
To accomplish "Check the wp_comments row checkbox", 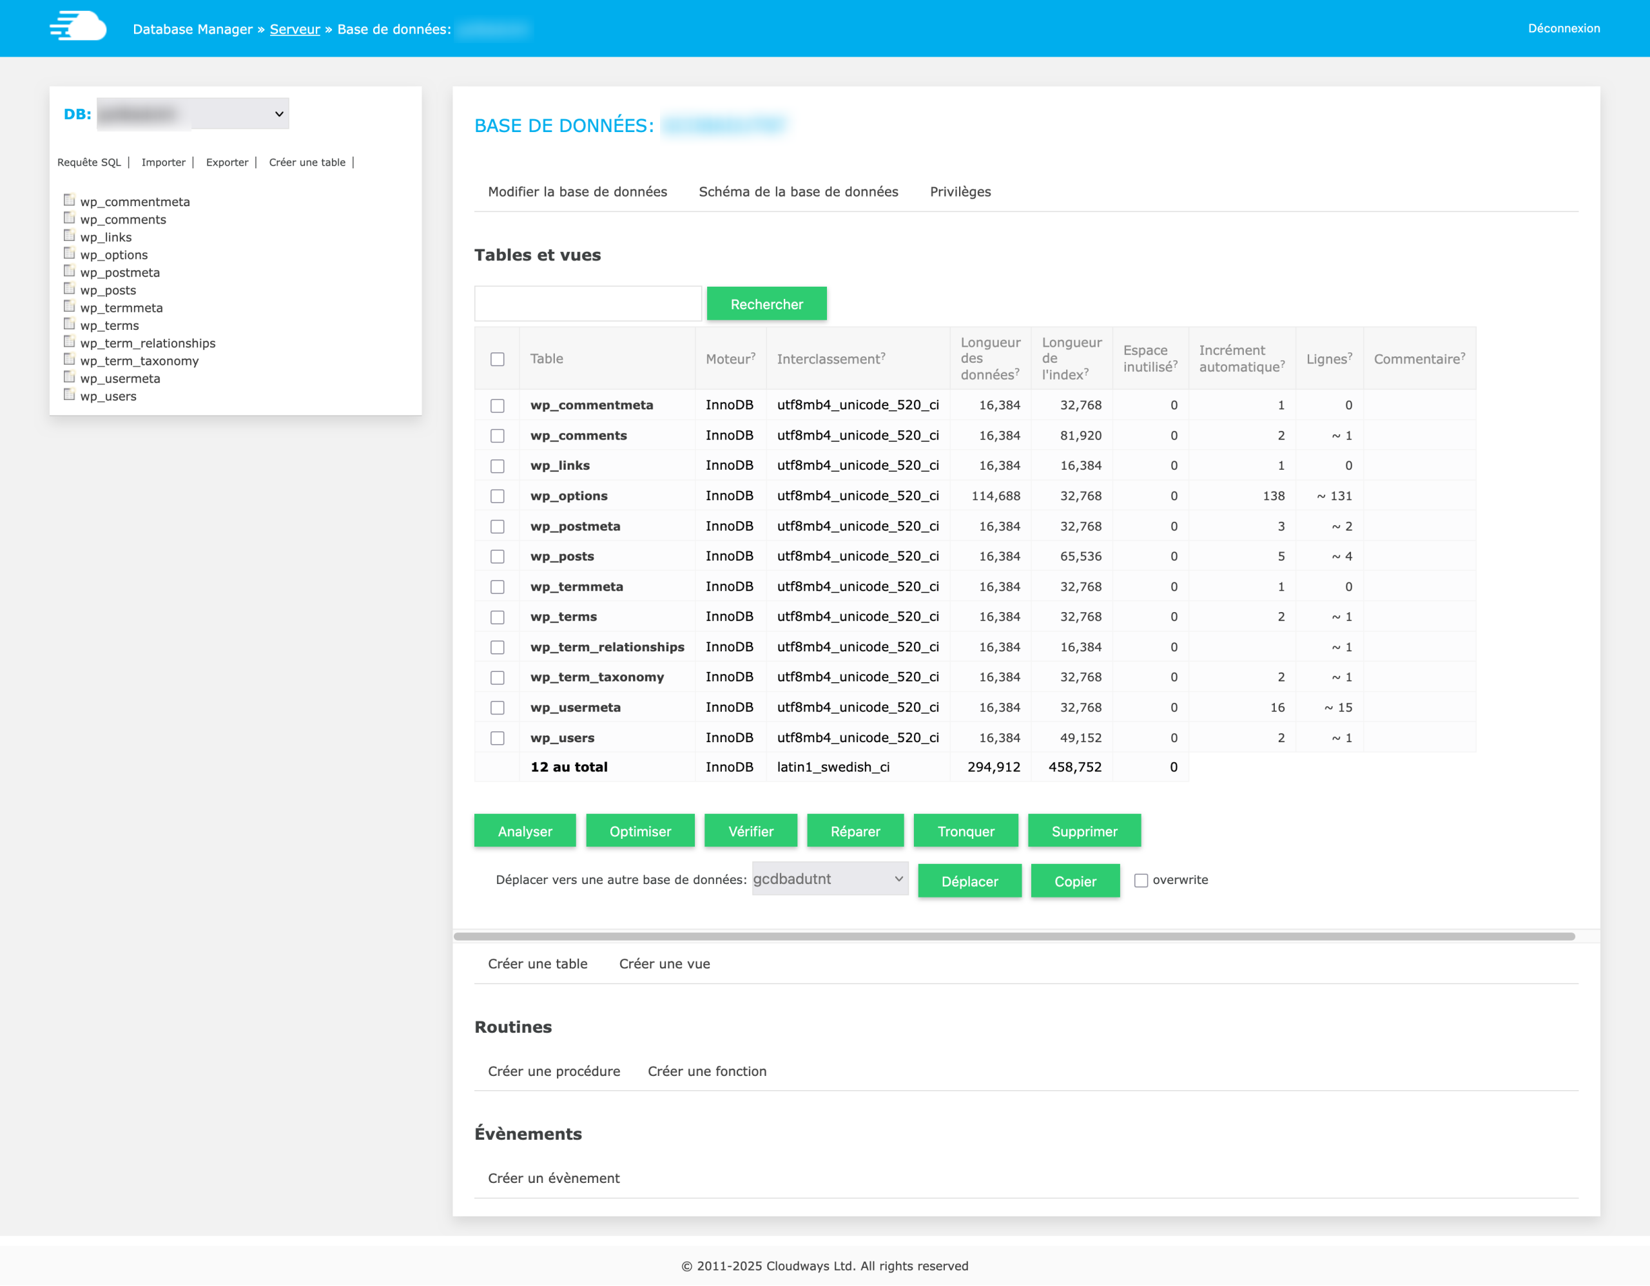I will tap(497, 436).
